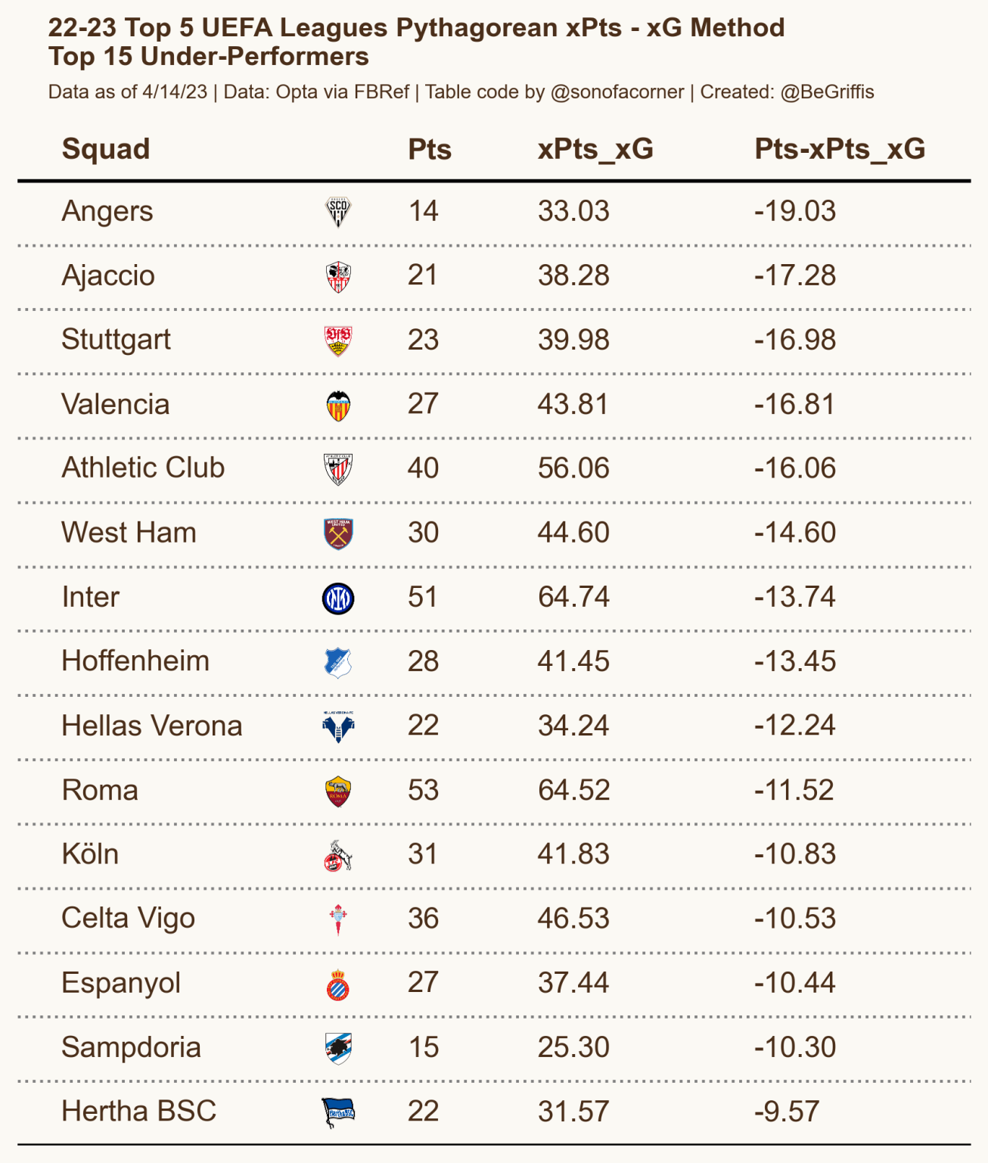This screenshot has width=988, height=1163.
Task: Click the Sampdoria crest
Action: pyautogui.click(x=338, y=1048)
